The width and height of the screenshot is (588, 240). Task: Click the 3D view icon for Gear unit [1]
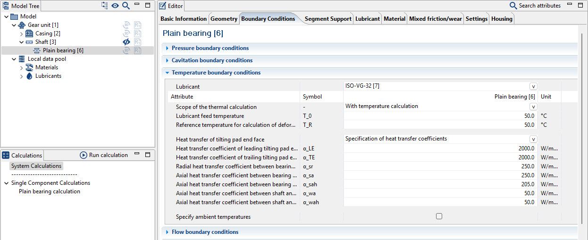[126, 25]
